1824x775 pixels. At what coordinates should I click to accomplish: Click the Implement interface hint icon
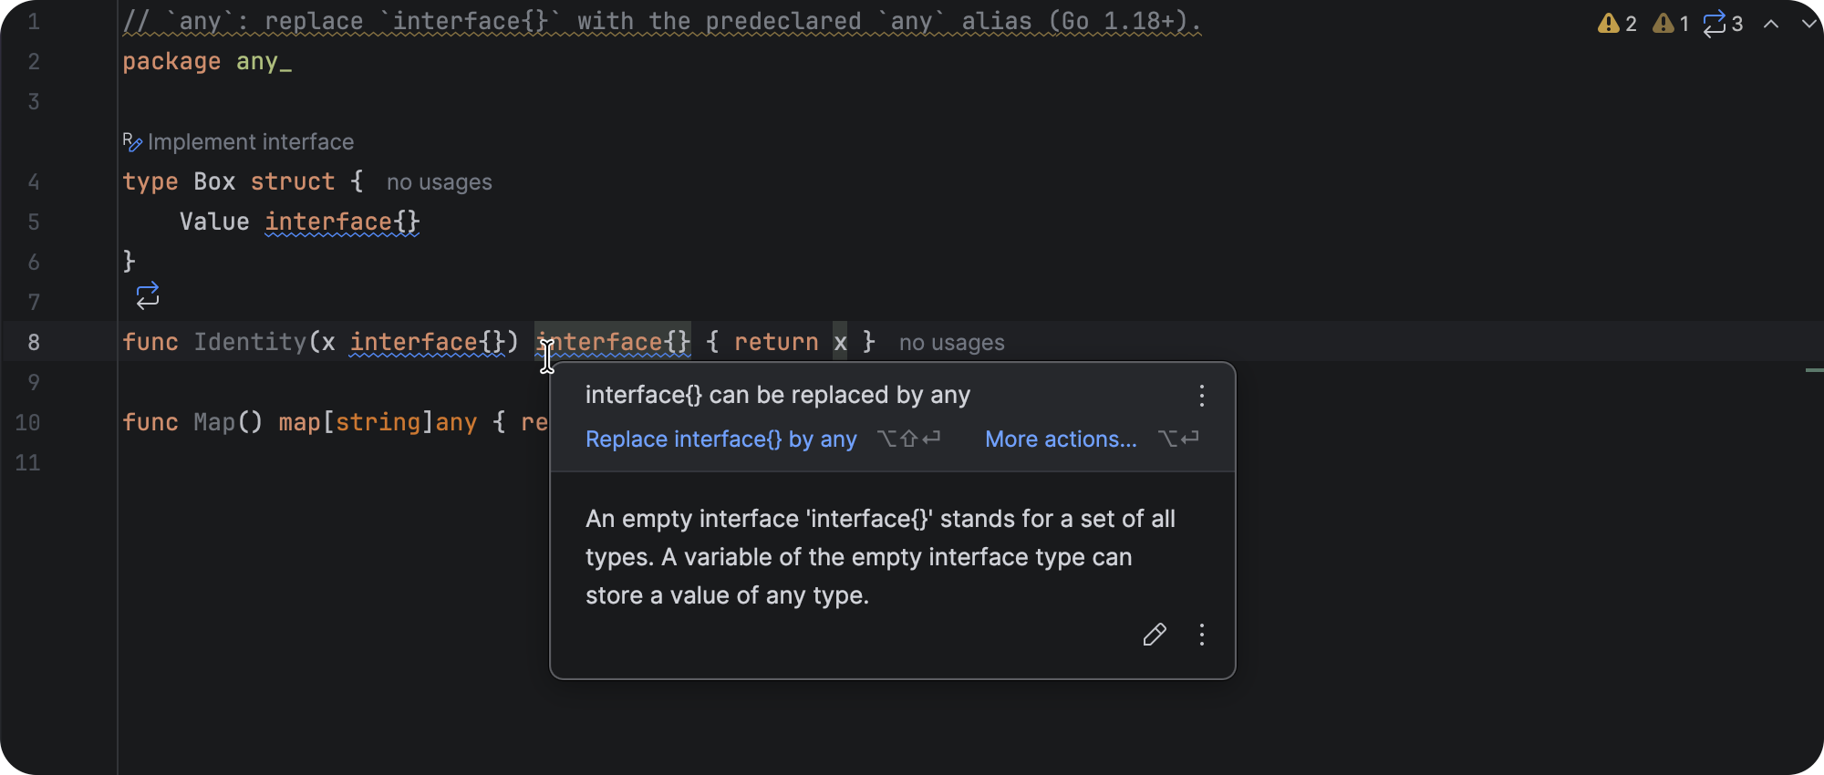point(132,142)
